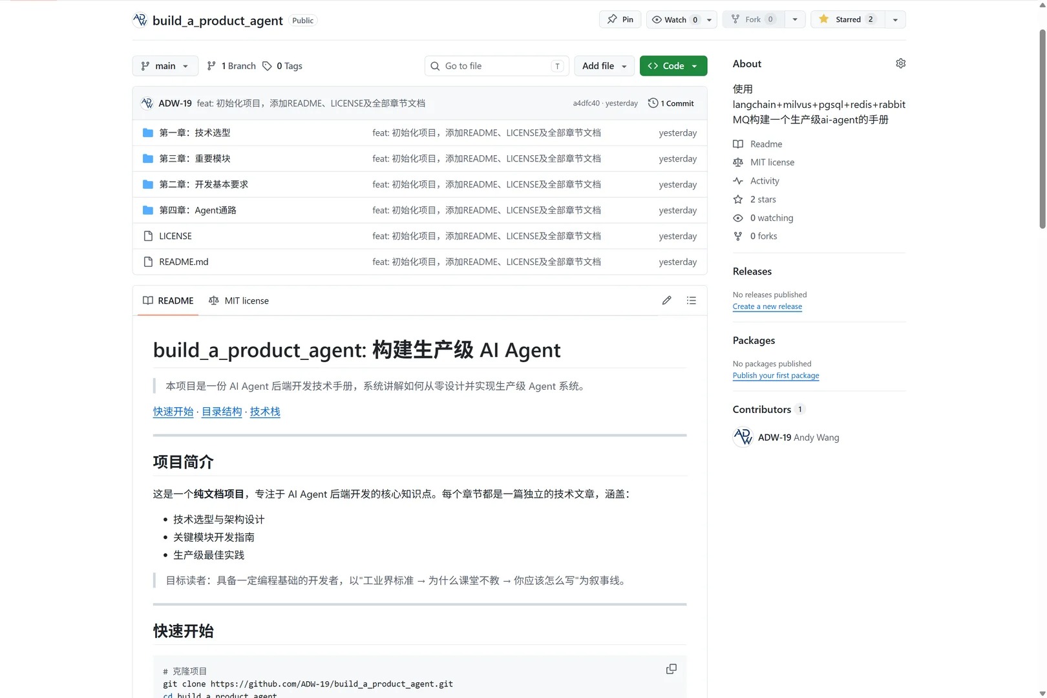Toggle the Starred button
1047x698 pixels.
[x=847, y=19]
